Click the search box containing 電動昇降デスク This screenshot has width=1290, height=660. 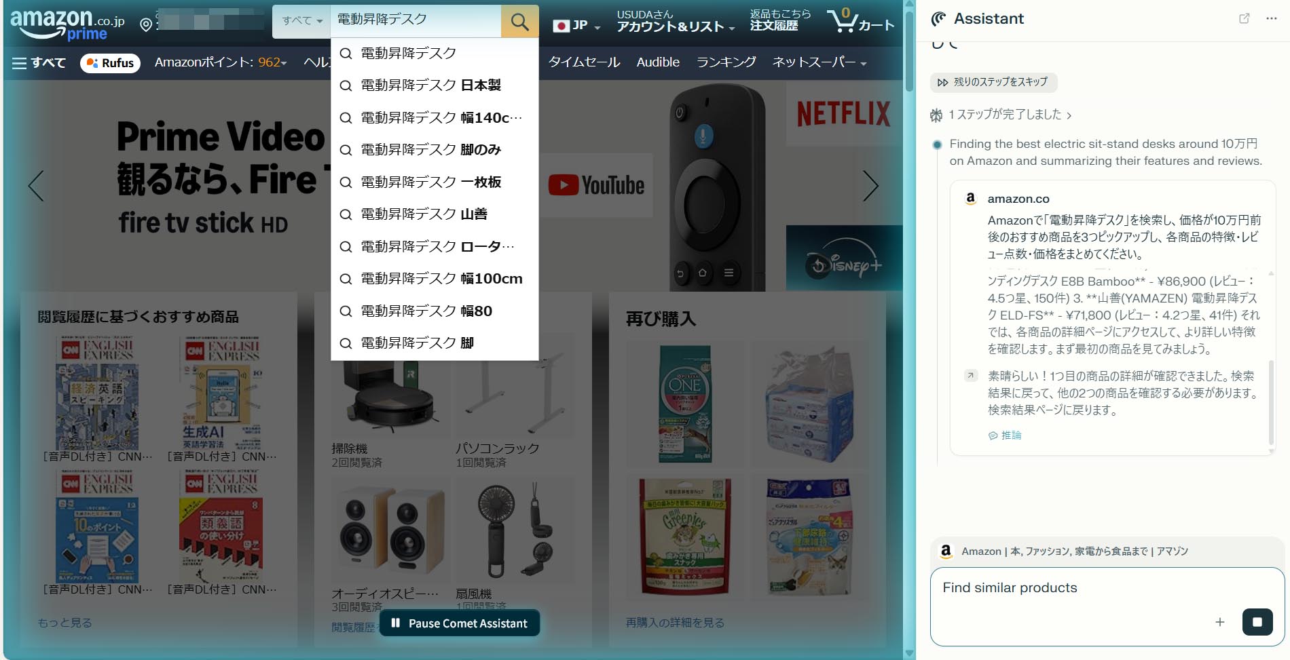(x=414, y=20)
